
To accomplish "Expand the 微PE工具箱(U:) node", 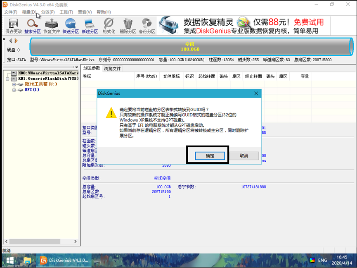I will coord(14,84).
